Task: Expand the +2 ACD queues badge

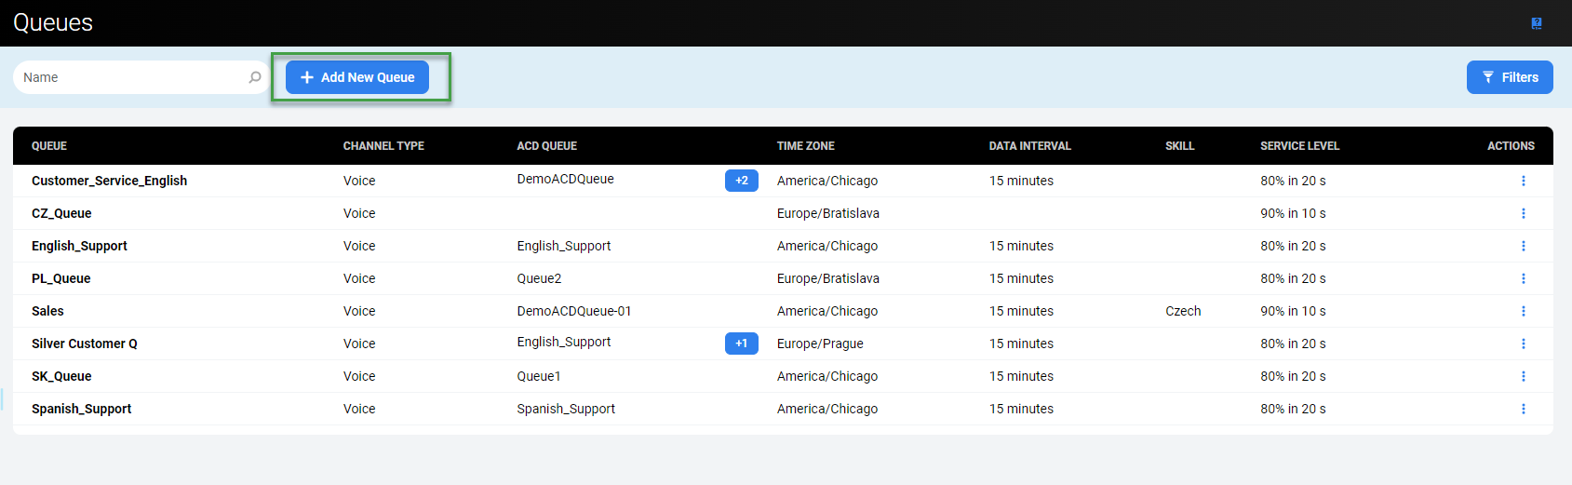Action: tap(741, 181)
